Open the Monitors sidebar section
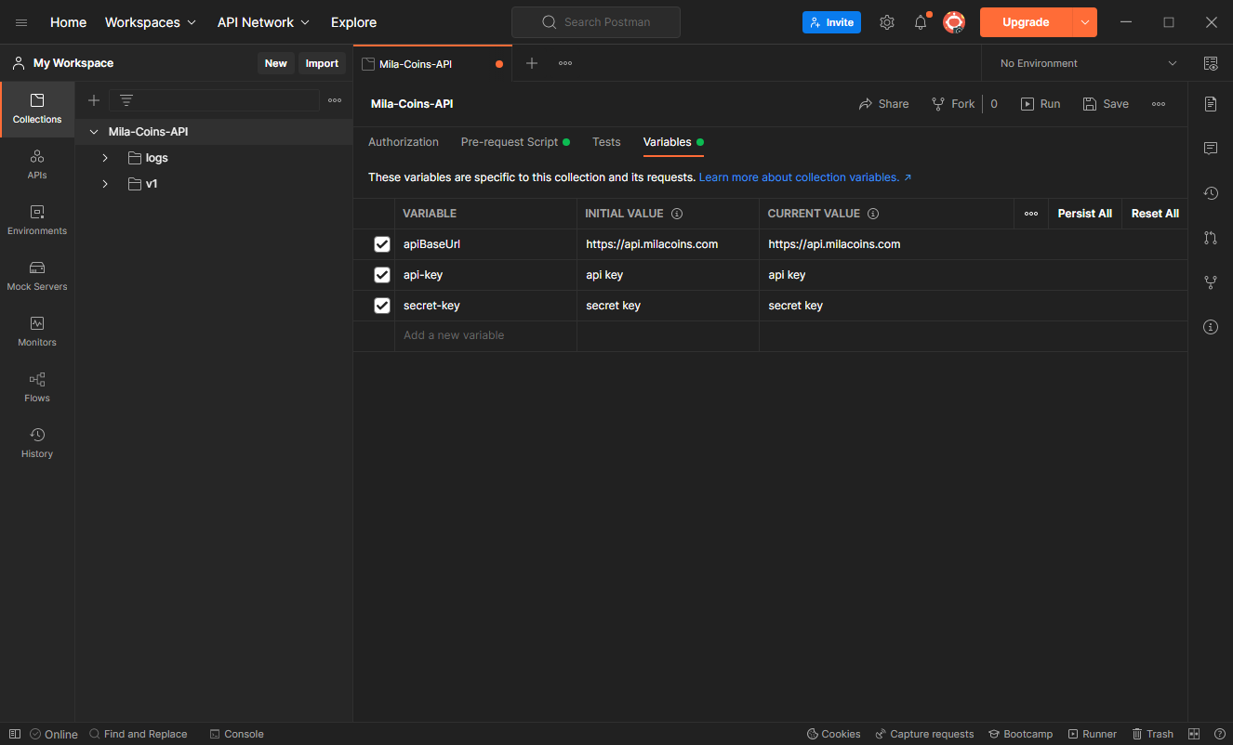 point(37,333)
